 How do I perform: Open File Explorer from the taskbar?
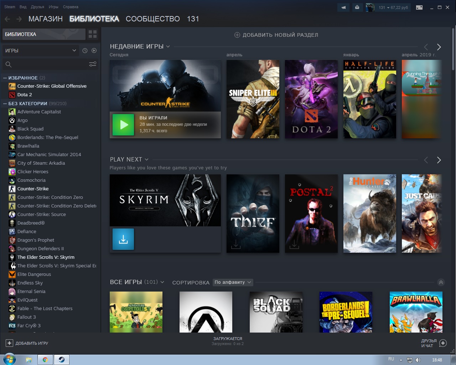tap(29, 360)
